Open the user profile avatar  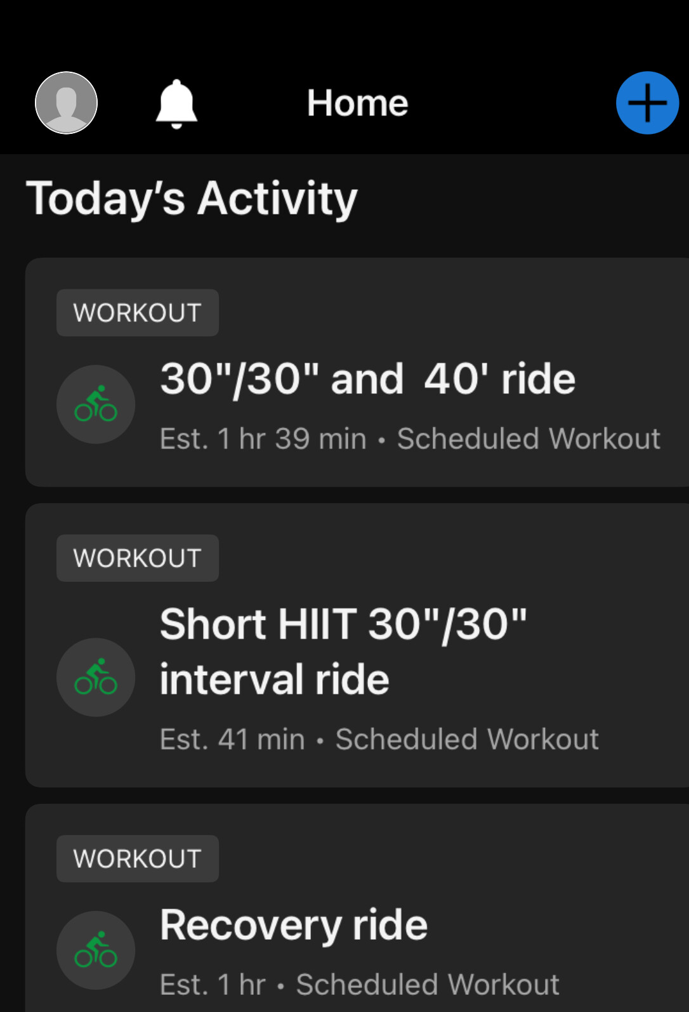(66, 103)
